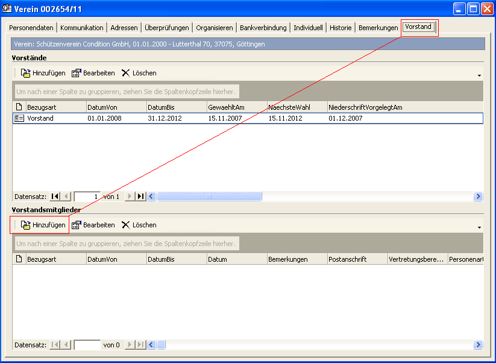Viewport: 496px width, 363px height.
Task: Open the Bankverbindung tab
Action: [263, 28]
